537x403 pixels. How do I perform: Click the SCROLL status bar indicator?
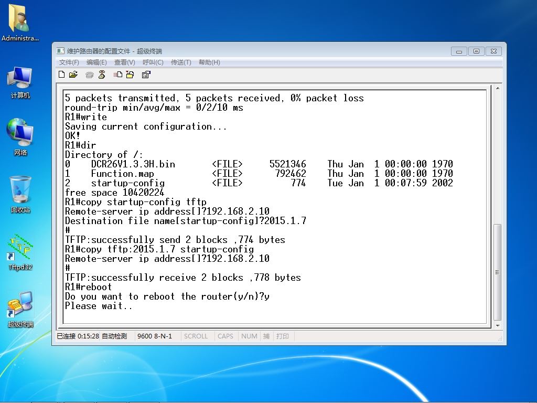tap(196, 336)
